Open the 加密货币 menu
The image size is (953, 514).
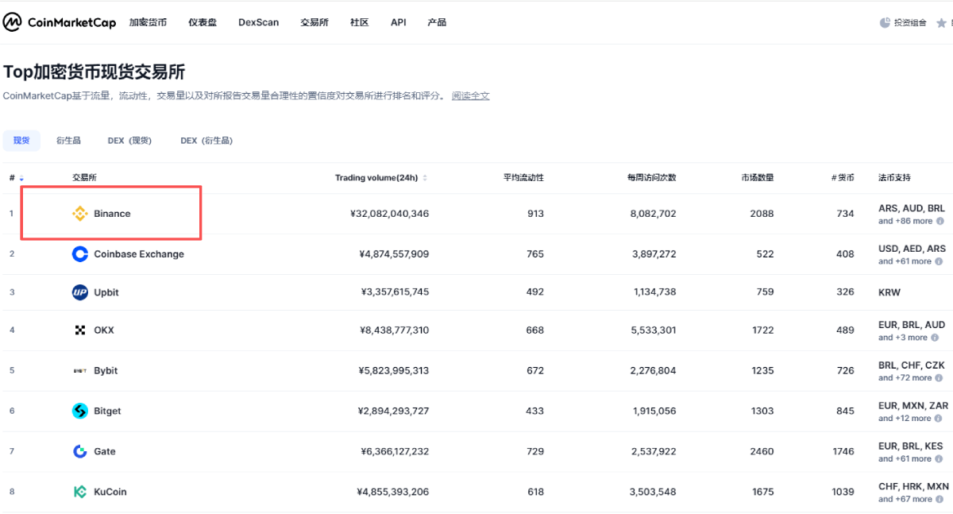(148, 22)
